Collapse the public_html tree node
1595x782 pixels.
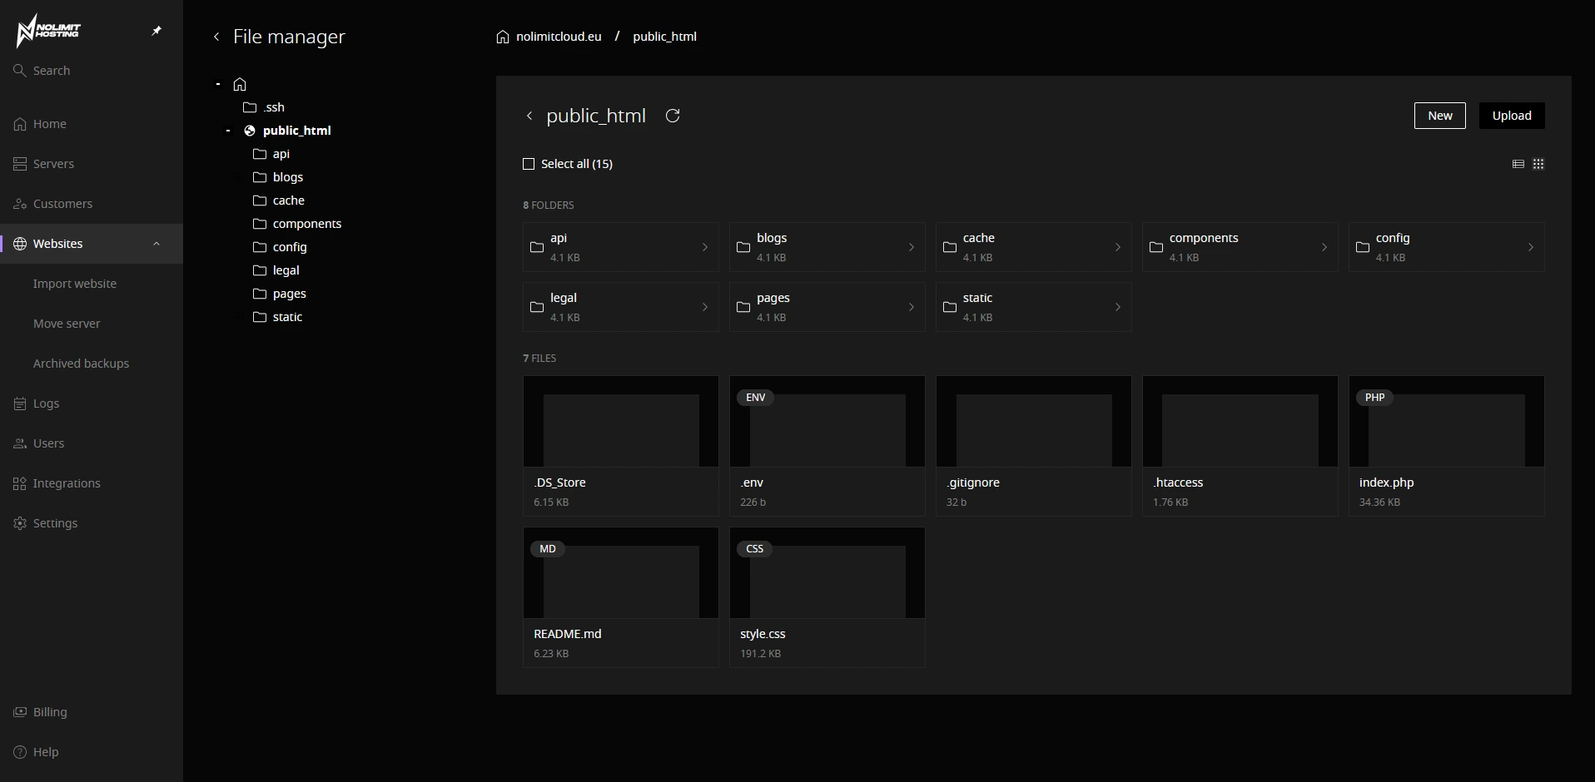pyautogui.click(x=228, y=131)
